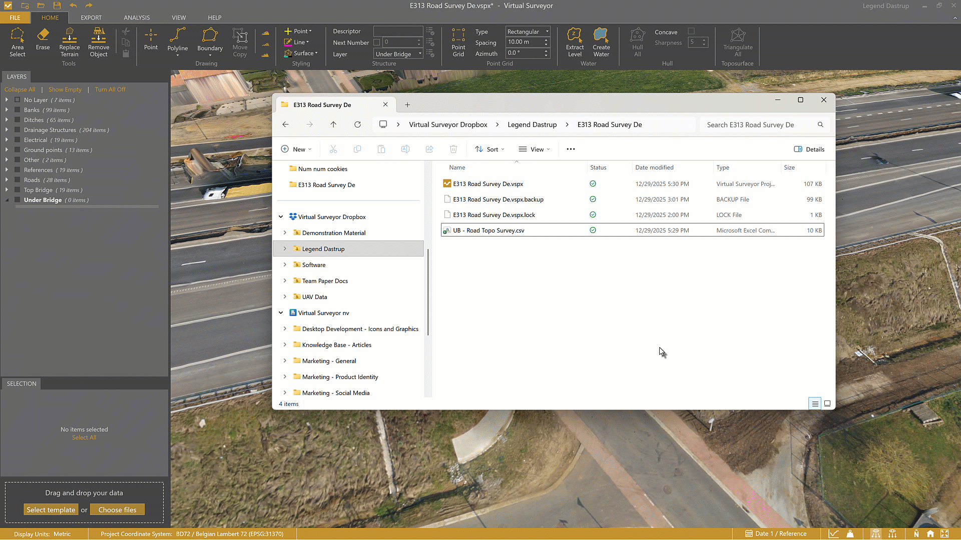Open the FILE menu
This screenshot has width=961, height=540.
[x=15, y=17]
